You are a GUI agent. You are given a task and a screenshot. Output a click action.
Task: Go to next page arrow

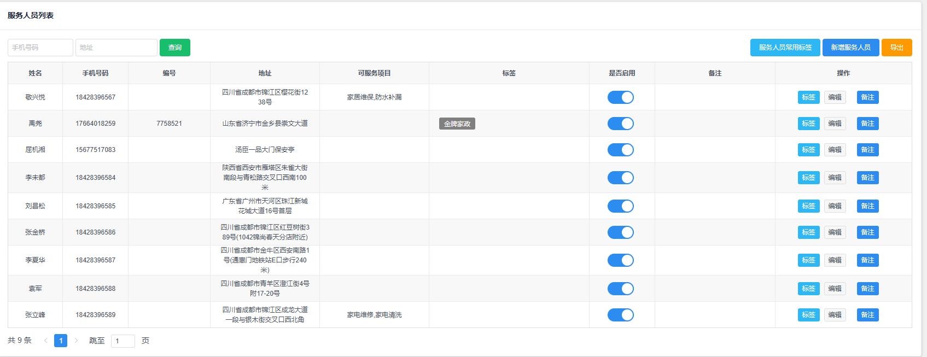click(x=76, y=341)
